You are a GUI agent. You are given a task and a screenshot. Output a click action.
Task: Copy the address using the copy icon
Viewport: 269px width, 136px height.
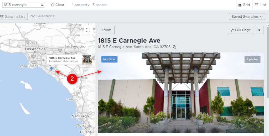(x=174, y=47)
